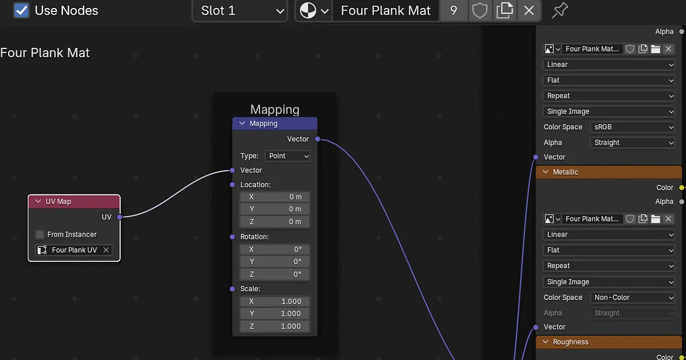Click the Location input socket
This screenshot has width=686, height=360.
tap(233, 185)
